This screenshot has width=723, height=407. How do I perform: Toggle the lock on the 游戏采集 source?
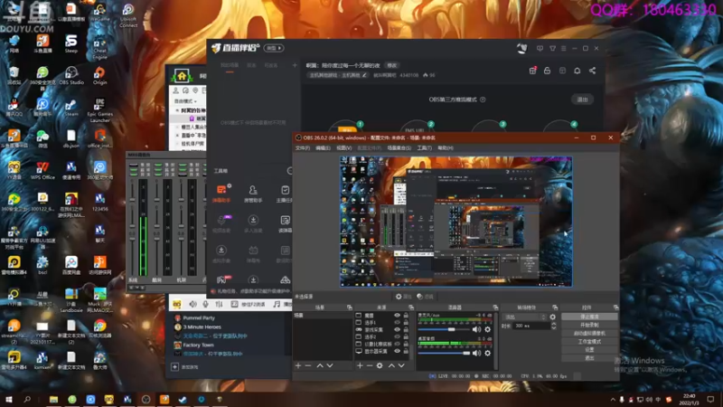pyautogui.click(x=406, y=329)
